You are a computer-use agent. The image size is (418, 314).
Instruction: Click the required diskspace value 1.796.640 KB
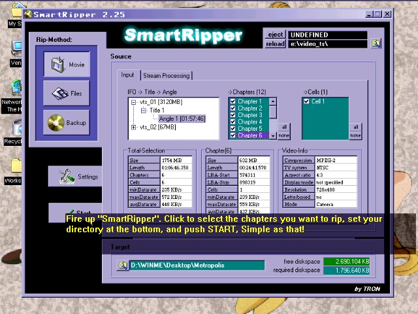[347, 270]
